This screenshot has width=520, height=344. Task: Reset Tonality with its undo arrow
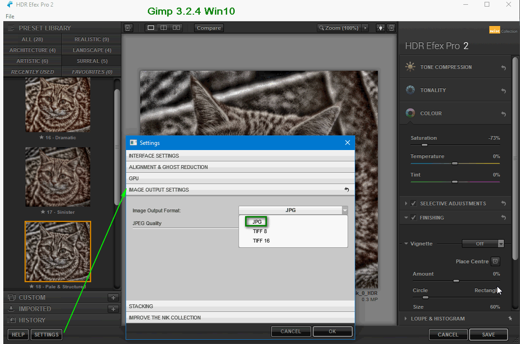(503, 91)
